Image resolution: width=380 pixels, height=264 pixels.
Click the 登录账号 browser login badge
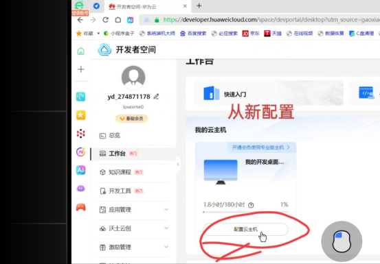pos(80,13)
